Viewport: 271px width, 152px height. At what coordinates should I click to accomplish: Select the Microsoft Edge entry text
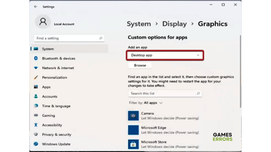tap(170, 130)
